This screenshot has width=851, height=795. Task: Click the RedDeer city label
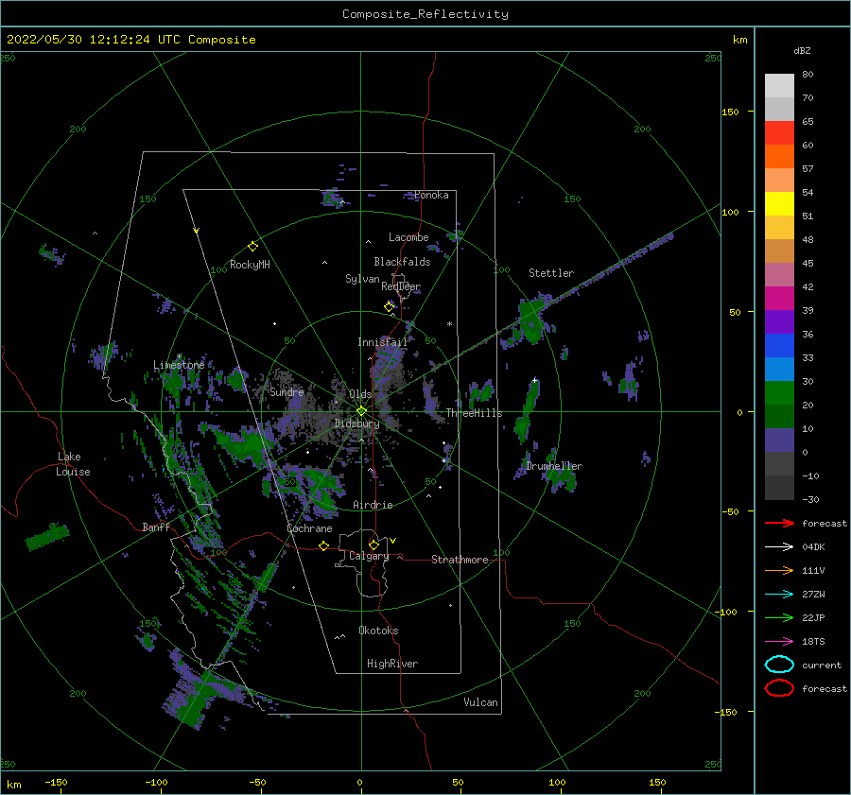[x=401, y=286]
